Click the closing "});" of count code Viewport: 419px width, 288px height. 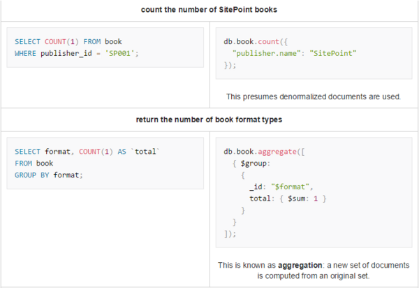point(230,65)
